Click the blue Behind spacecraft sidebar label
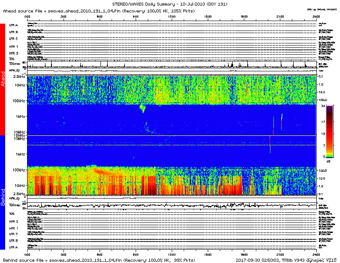The height and width of the screenshot is (263, 340). (3, 193)
